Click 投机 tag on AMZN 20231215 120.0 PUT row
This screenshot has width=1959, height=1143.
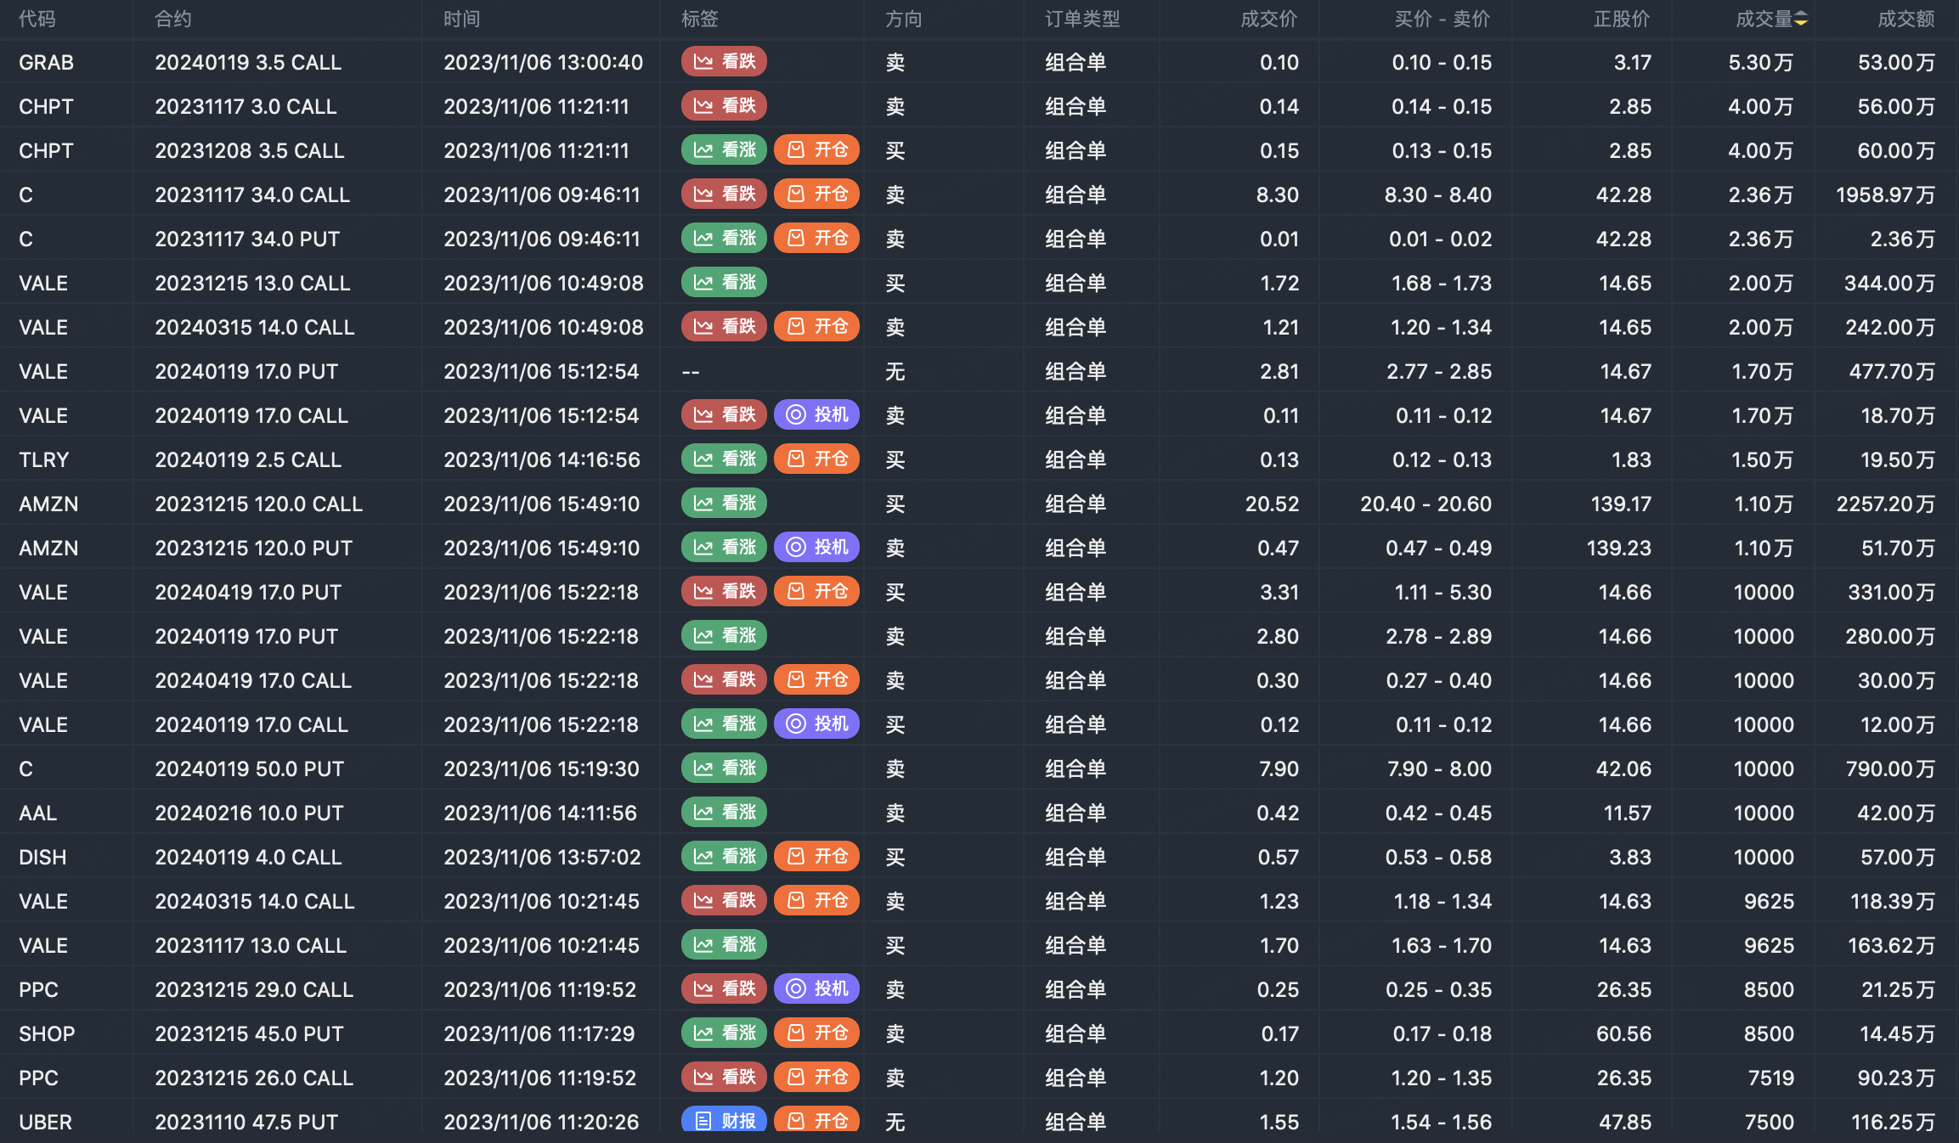[817, 547]
